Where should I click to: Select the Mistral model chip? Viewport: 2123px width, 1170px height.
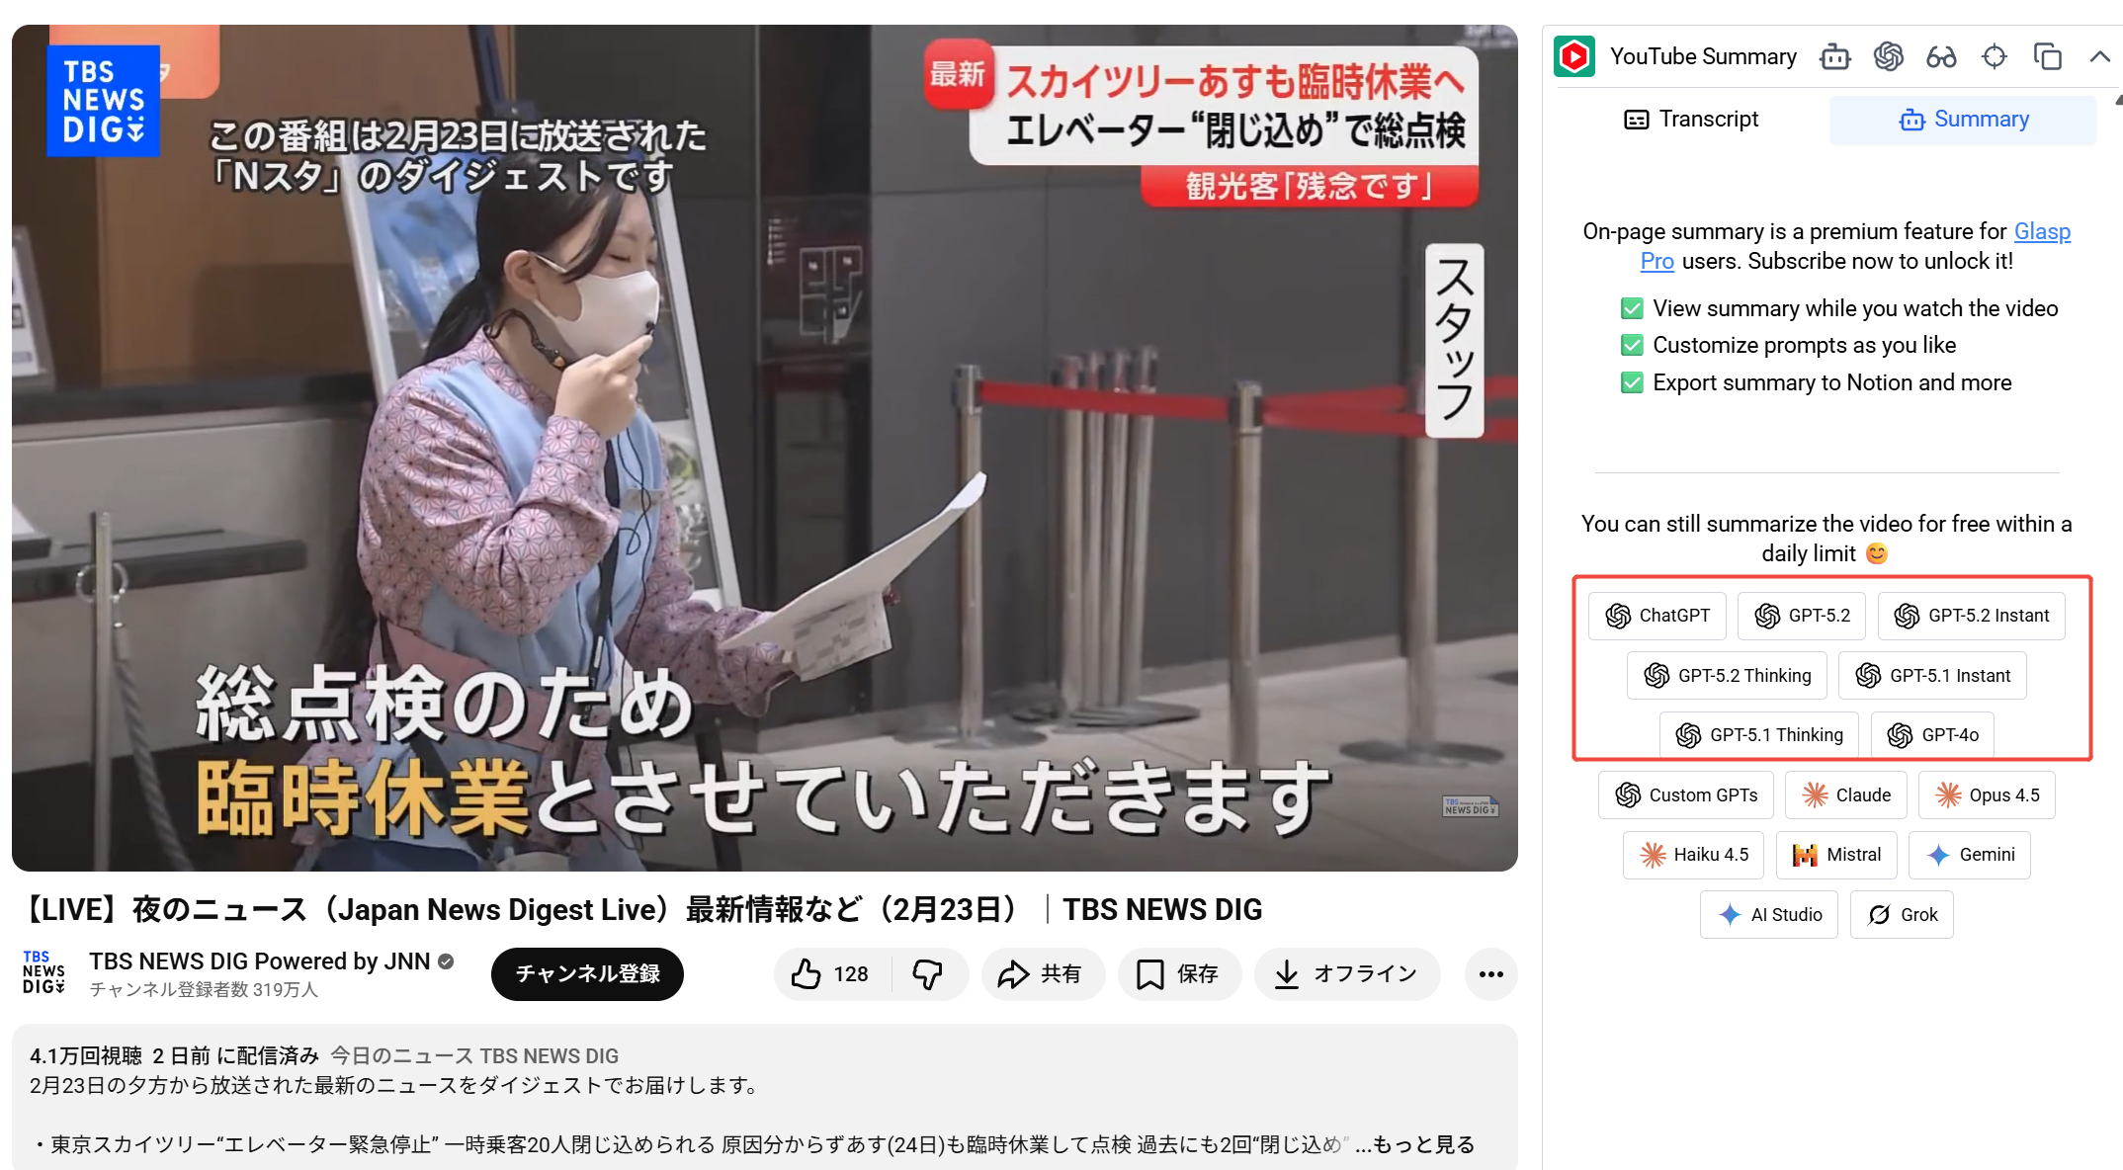[1835, 855]
